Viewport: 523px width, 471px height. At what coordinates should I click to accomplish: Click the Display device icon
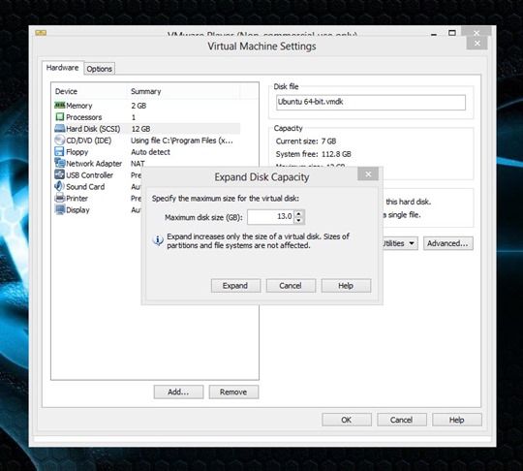[x=60, y=209]
